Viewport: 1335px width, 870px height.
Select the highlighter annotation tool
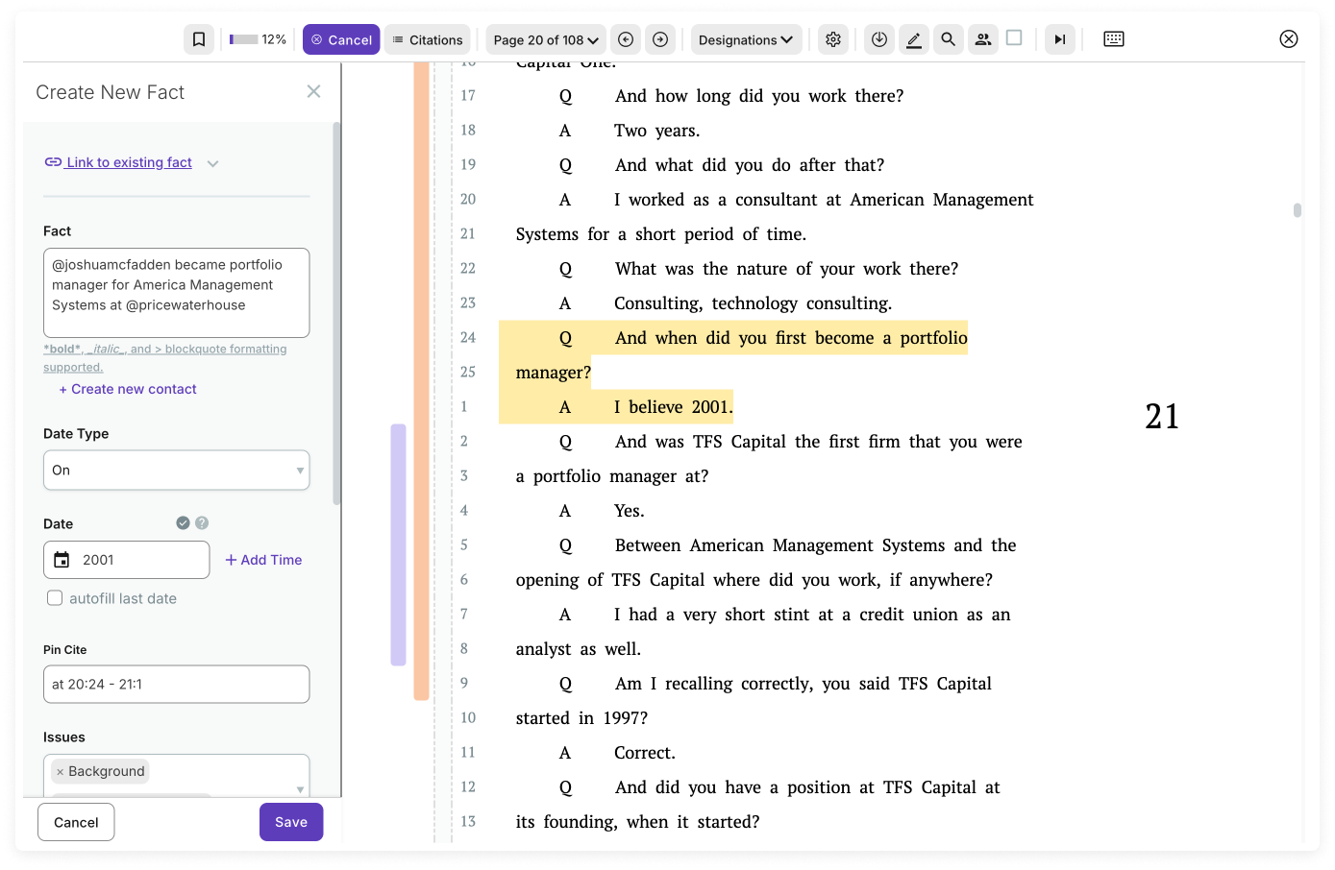(x=913, y=38)
